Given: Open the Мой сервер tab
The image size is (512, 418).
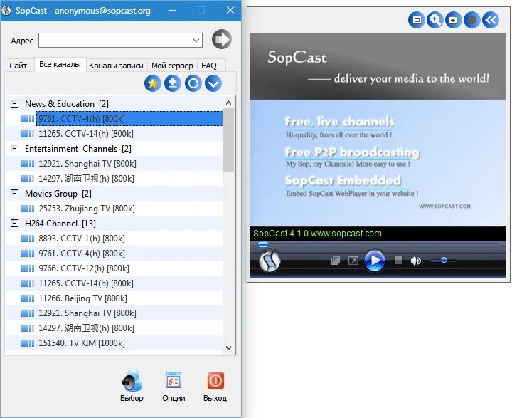Looking at the screenshot, I should tap(172, 66).
